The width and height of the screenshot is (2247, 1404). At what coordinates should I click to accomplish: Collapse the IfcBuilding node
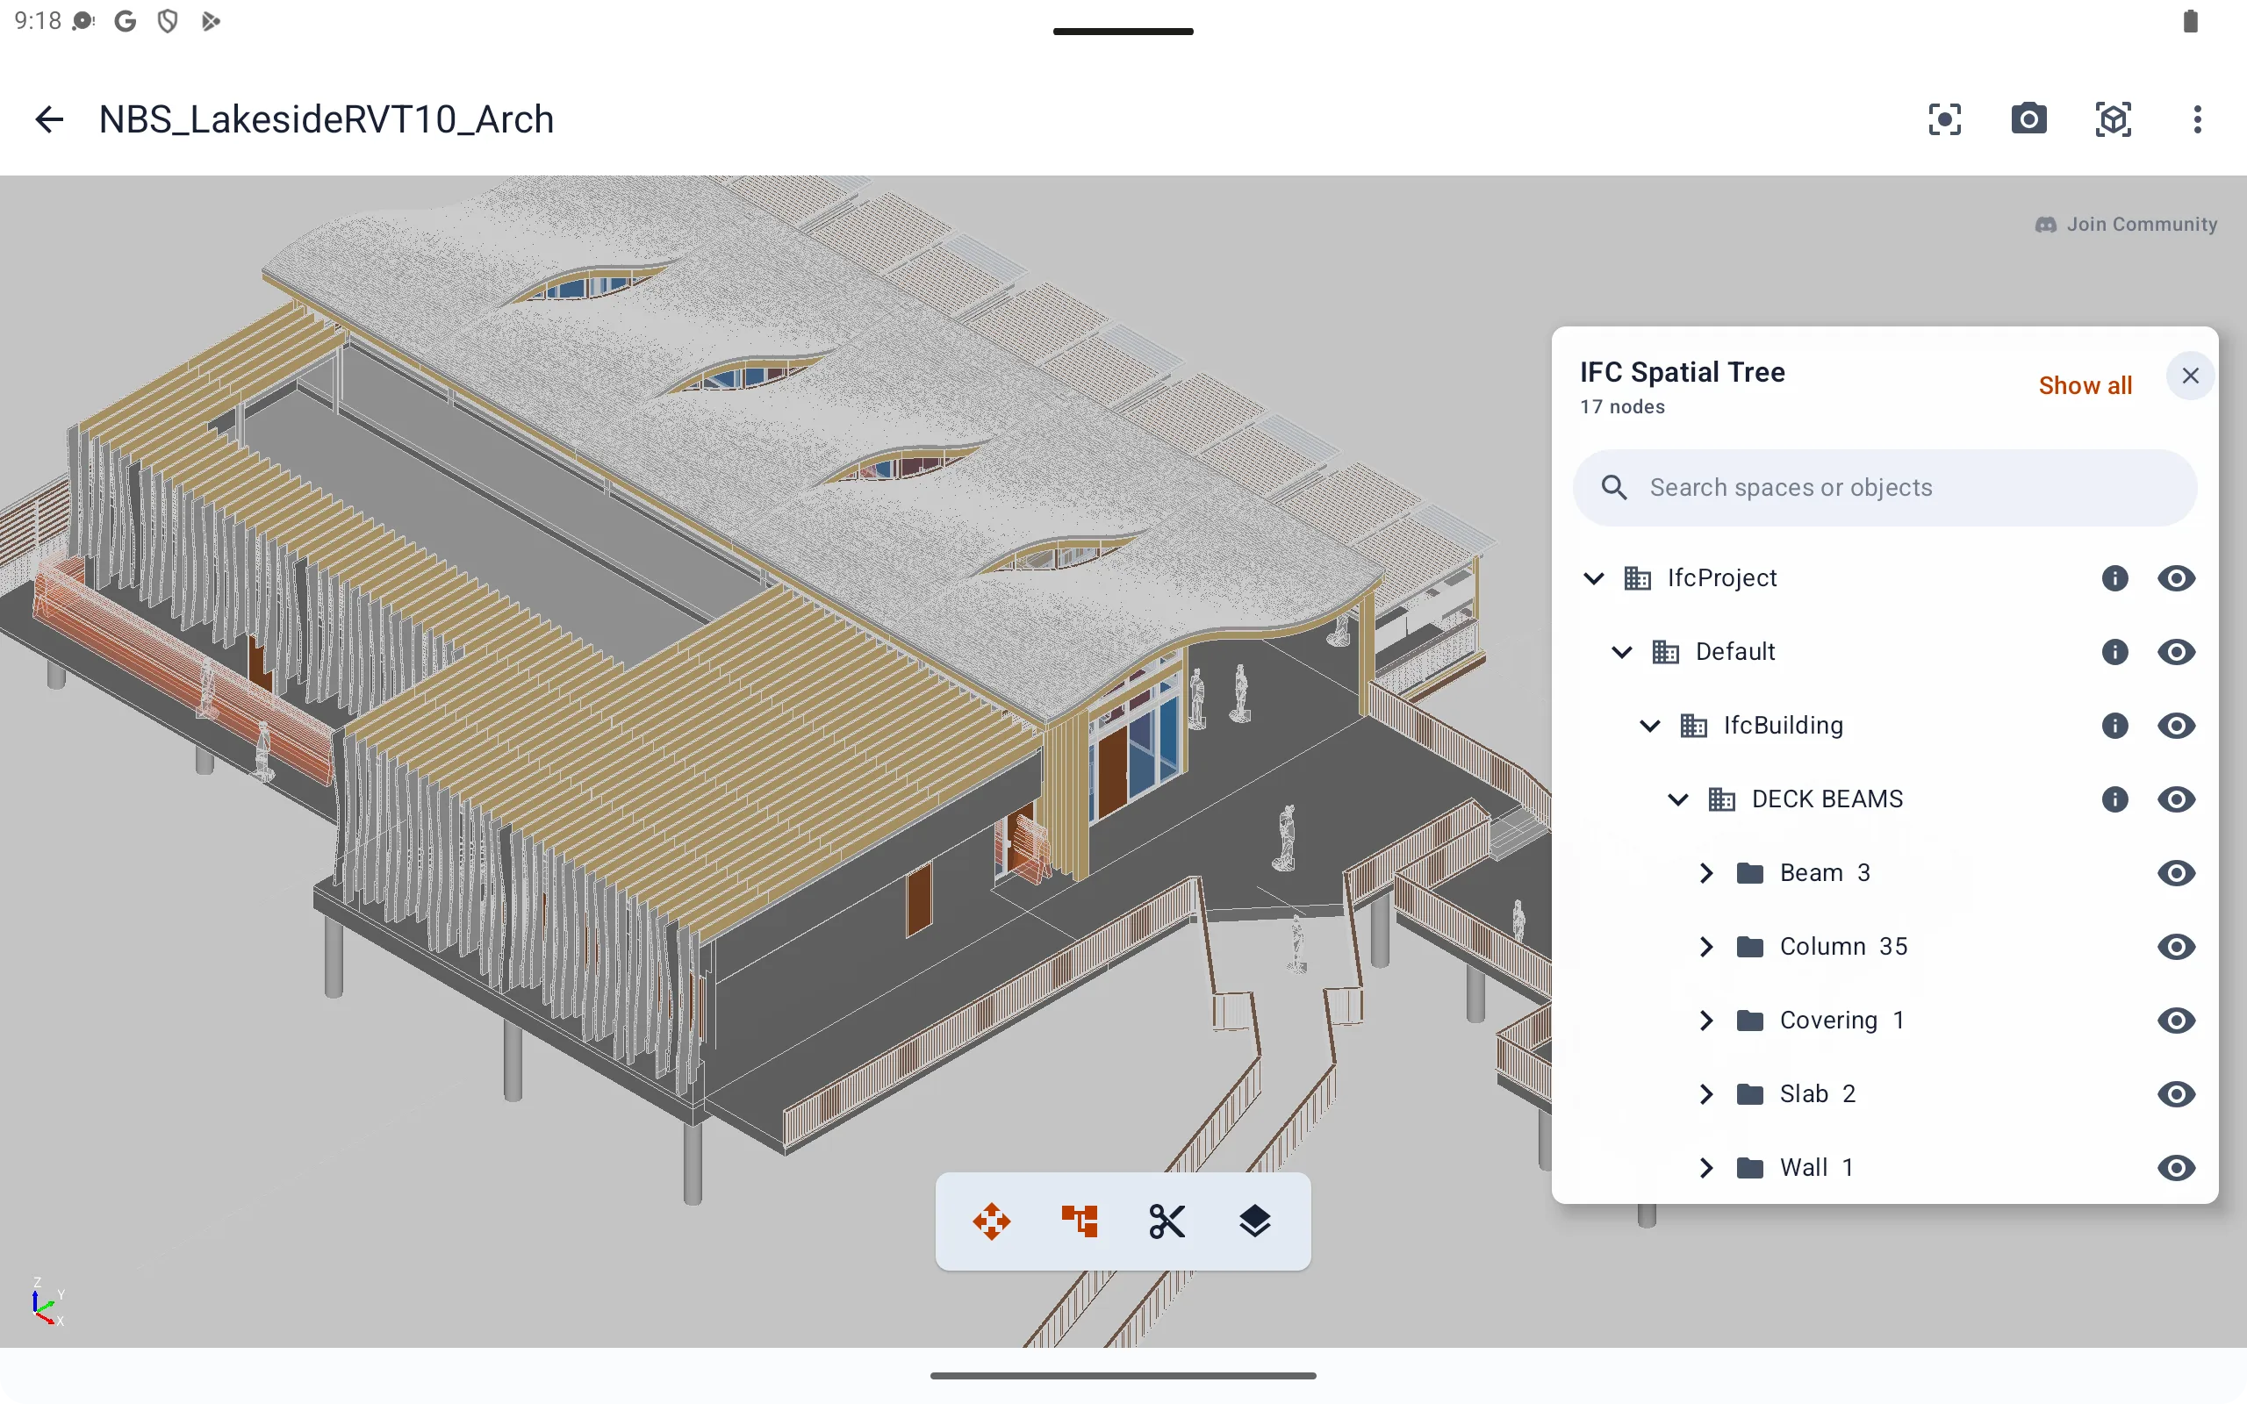coord(1649,725)
